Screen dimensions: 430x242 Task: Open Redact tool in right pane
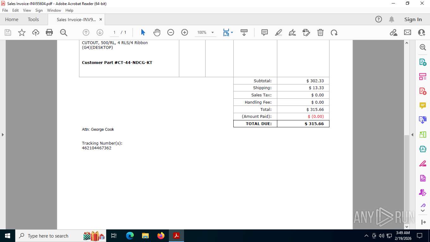coord(423,164)
